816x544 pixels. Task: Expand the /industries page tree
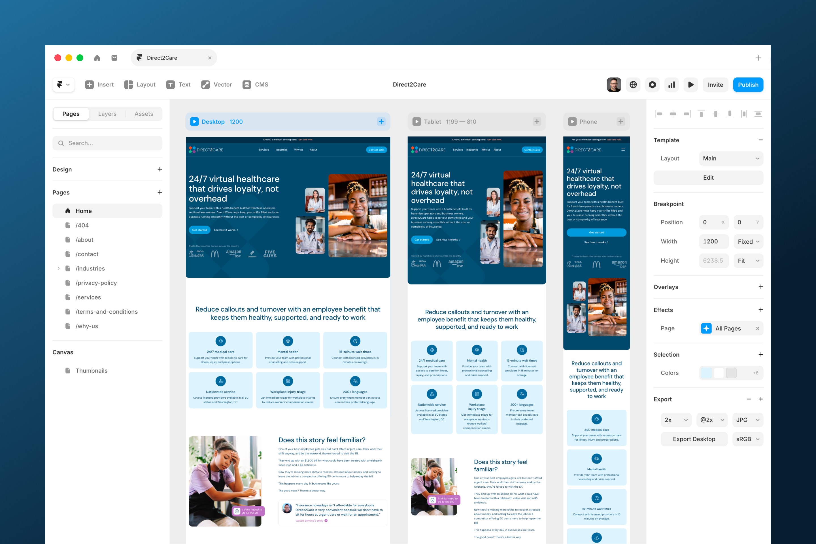click(59, 269)
